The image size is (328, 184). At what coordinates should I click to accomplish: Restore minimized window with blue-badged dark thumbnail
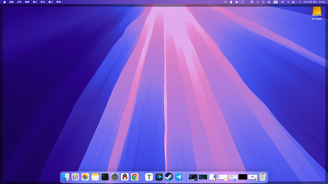tap(193, 177)
